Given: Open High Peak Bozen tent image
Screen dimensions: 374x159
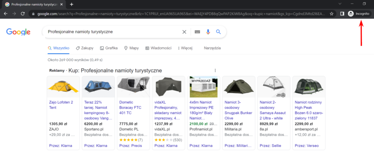Looking at the screenshot, I should (x=309, y=87).
